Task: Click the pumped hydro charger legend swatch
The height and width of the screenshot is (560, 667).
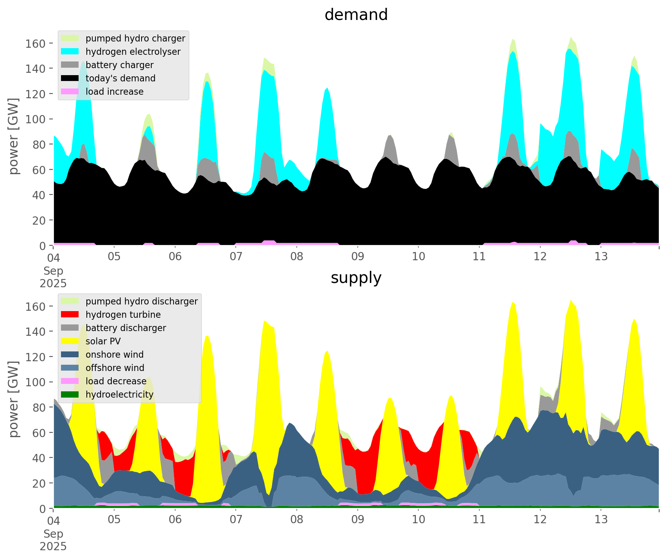Action: click(70, 38)
